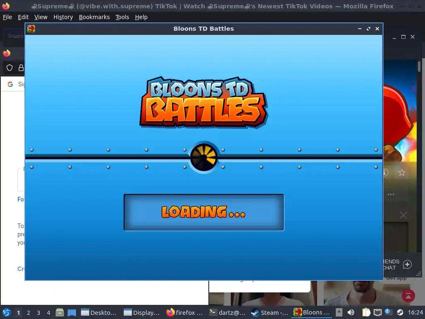This screenshot has width=425, height=319.
Task: Open the file manager taskbar icon
Action: [60, 312]
